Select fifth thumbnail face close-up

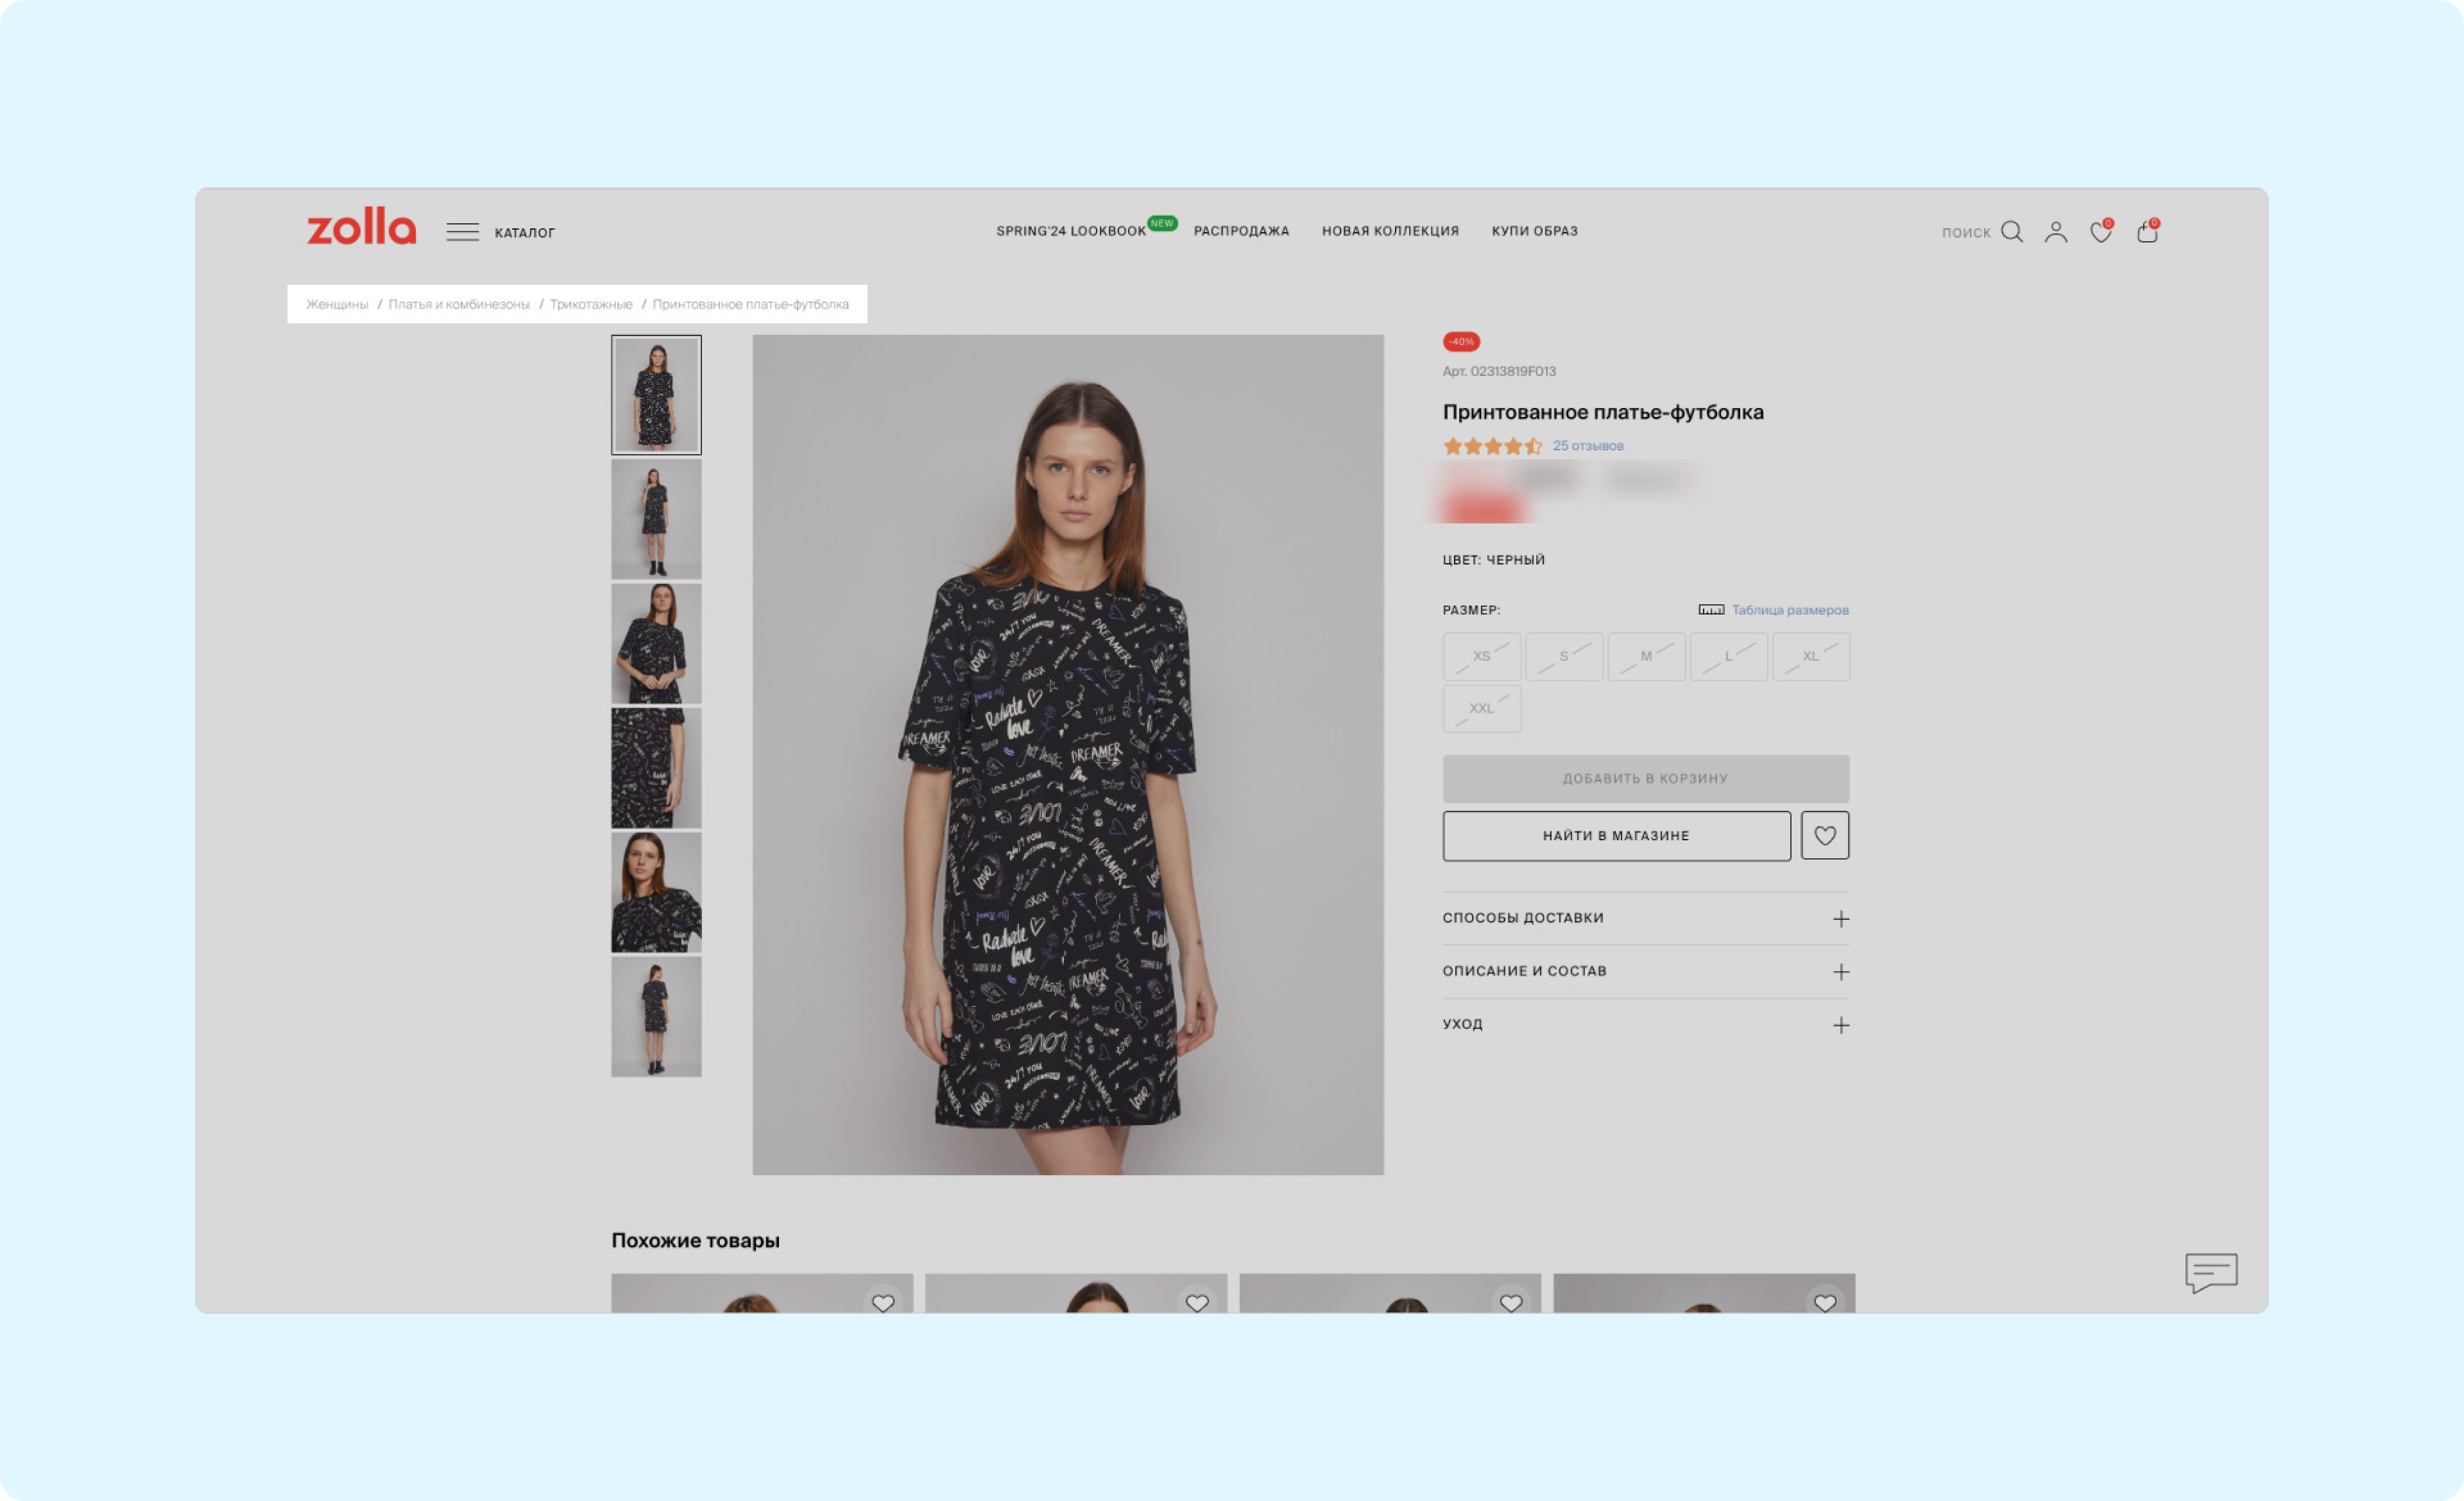[x=656, y=892]
